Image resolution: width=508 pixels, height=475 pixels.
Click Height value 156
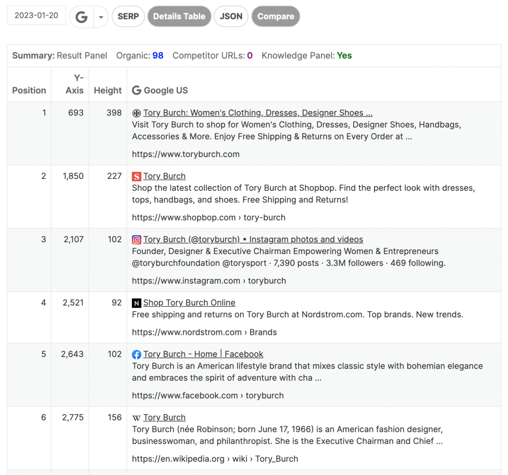(115, 418)
